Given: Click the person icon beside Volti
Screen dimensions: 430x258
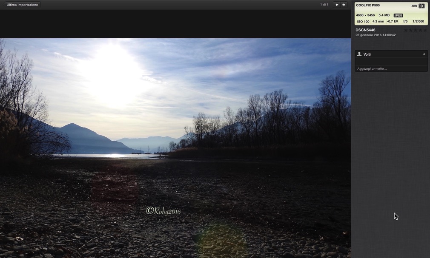Looking at the screenshot, I should (359, 54).
